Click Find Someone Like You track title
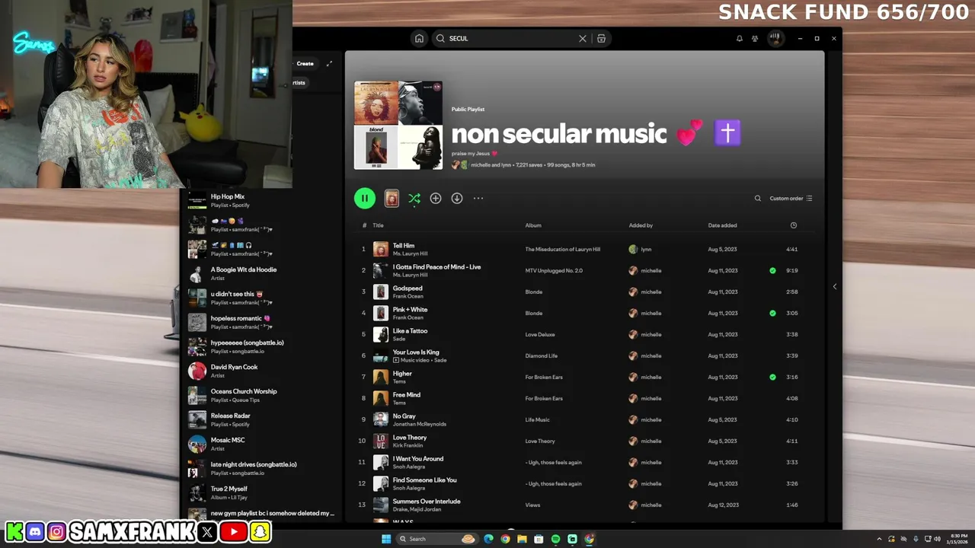This screenshot has width=975, height=548. tap(425, 479)
